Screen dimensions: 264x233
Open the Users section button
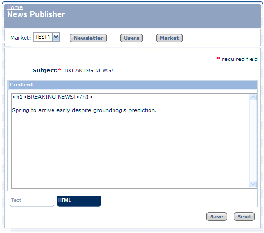pyautogui.click(x=132, y=38)
